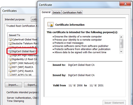Open the Certification Path tab

point(72,13)
